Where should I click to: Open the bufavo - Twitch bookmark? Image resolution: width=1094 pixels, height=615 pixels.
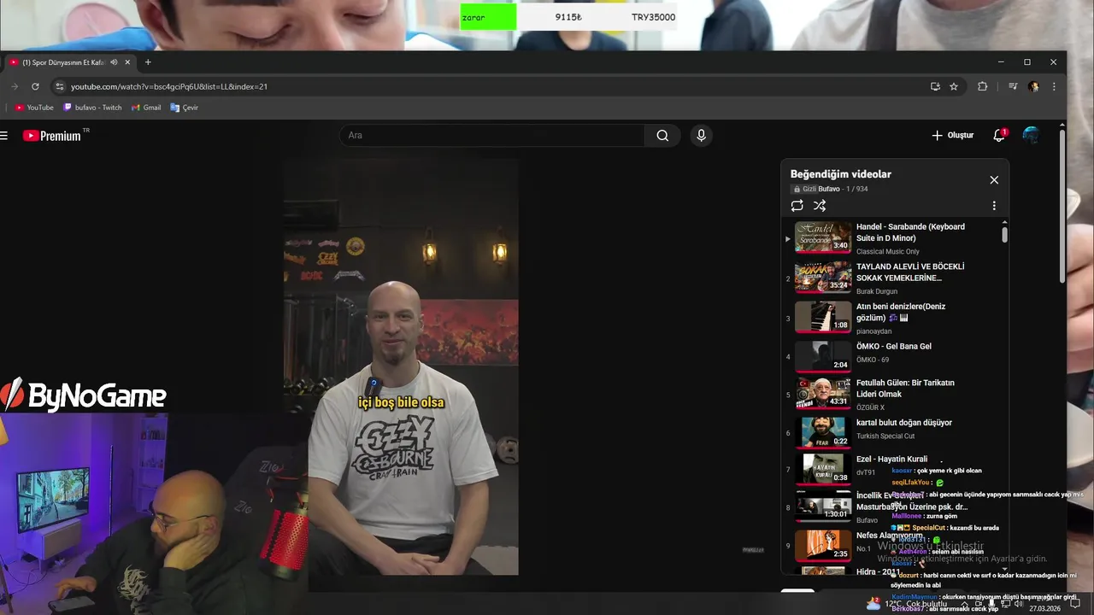tap(92, 108)
